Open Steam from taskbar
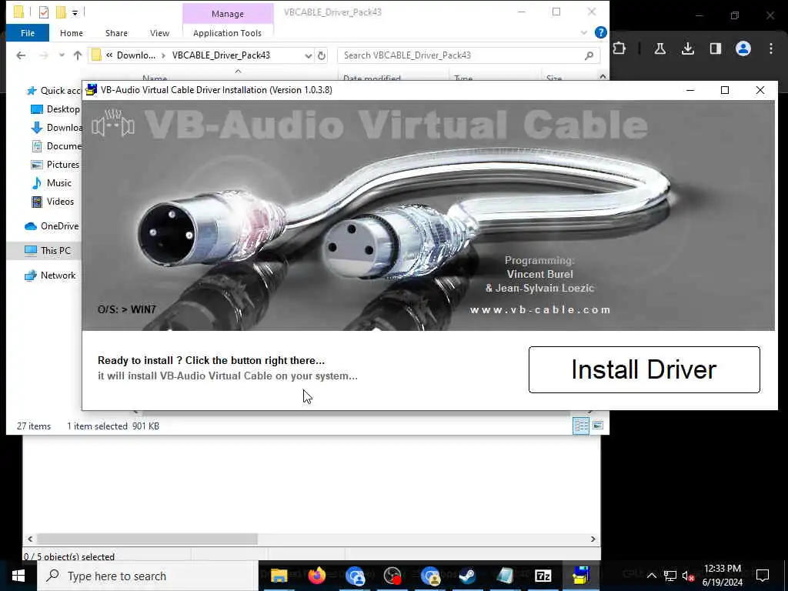Image resolution: width=788 pixels, height=591 pixels. pyautogui.click(x=467, y=576)
